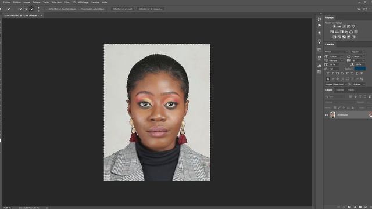
Task: Open the Normal blend mode dropdown
Action: click(339, 102)
